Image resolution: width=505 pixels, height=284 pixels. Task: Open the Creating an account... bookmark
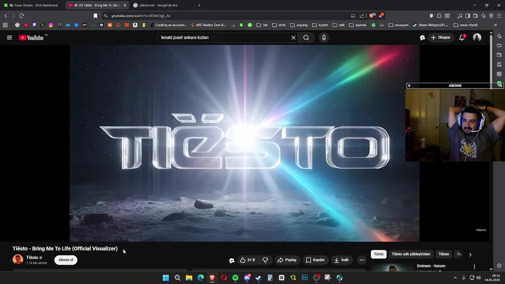pyautogui.click(x=168, y=25)
